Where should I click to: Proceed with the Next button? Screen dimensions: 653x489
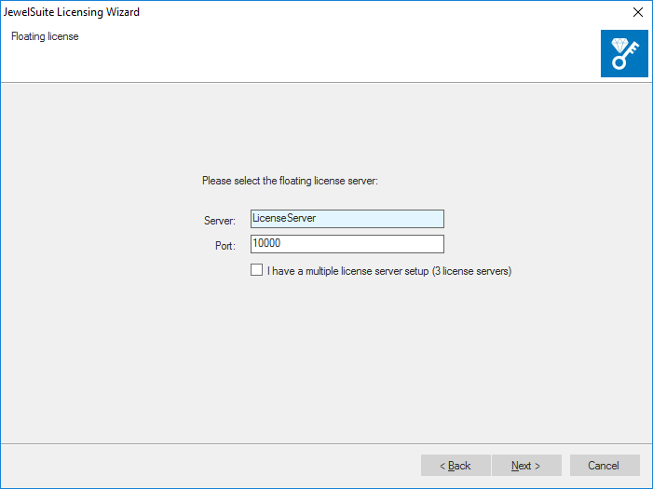pos(526,465)
